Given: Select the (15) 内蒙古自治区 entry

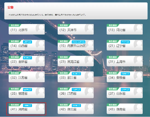Looking at the screenshot, I should pyautogui.click(x=76, y=45).
